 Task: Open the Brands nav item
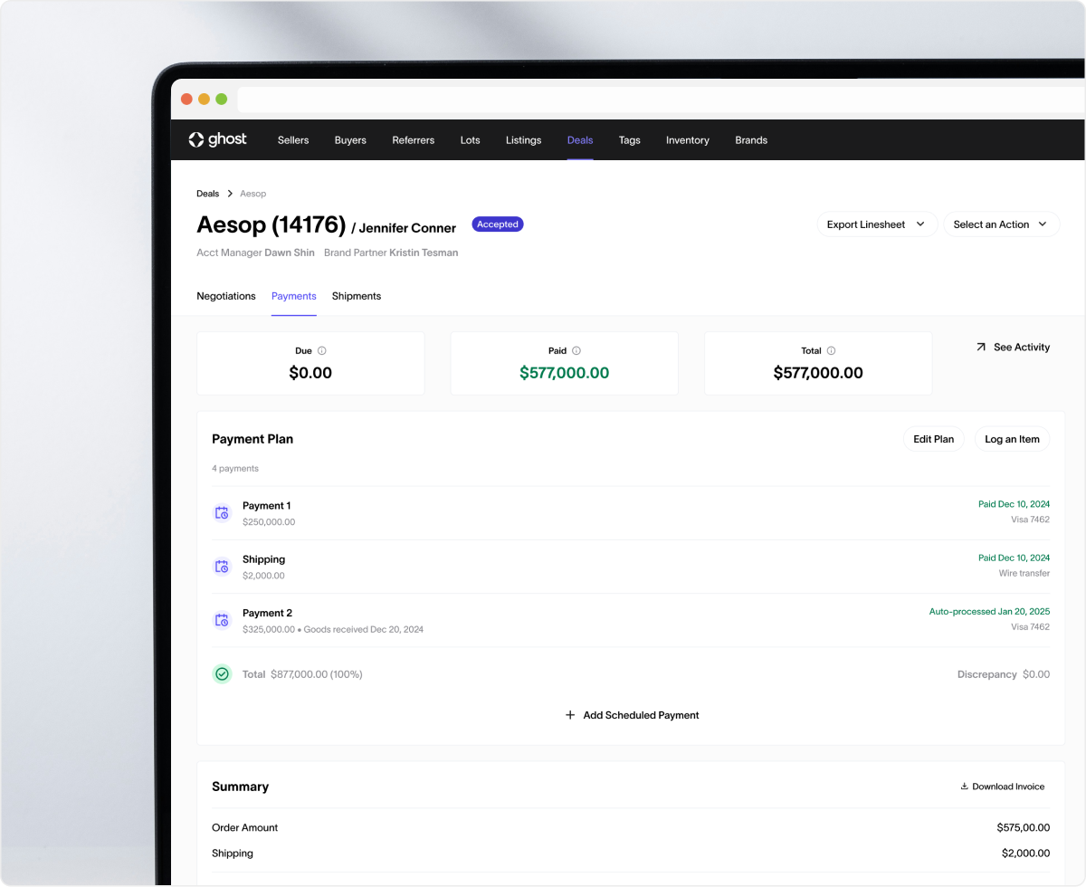click(751, 140)
